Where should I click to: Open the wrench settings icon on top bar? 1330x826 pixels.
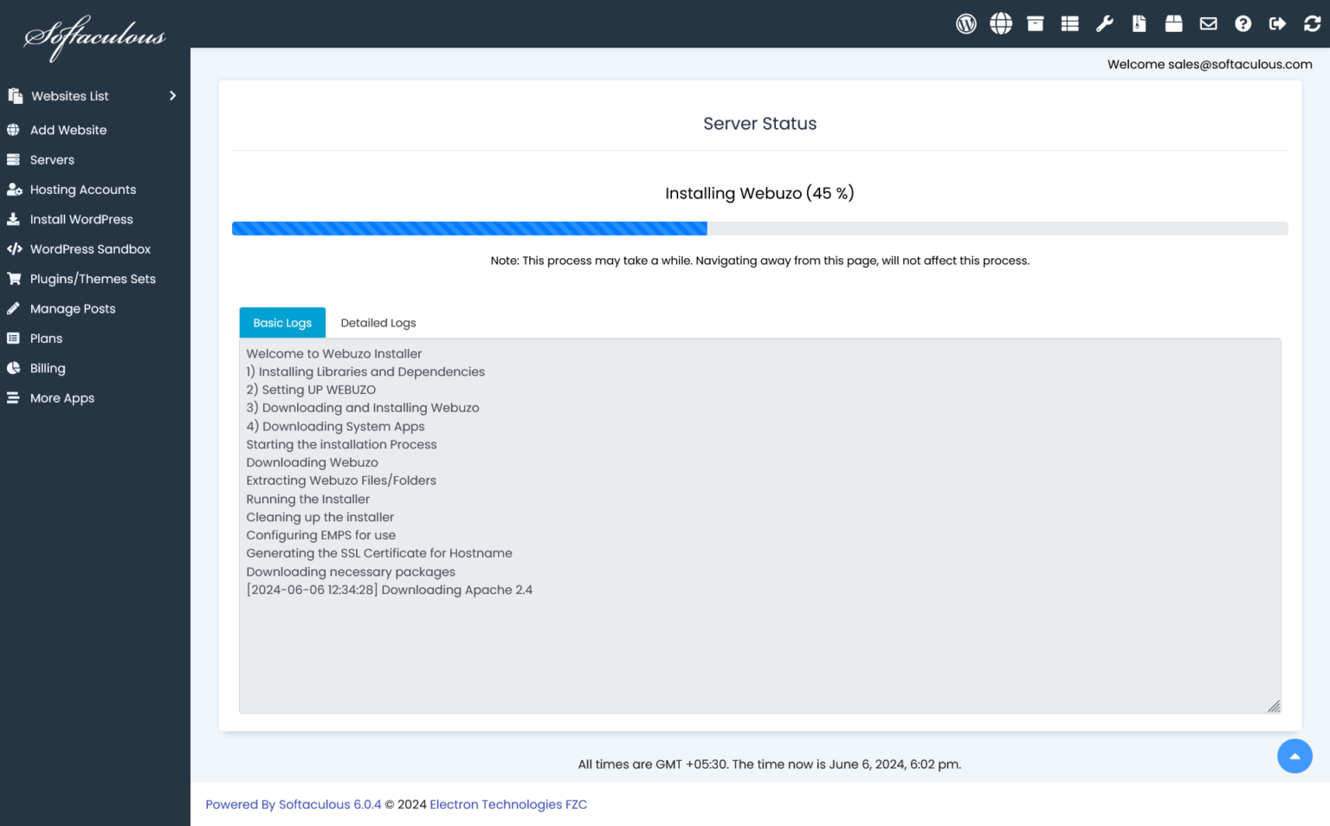point(1105,23)
